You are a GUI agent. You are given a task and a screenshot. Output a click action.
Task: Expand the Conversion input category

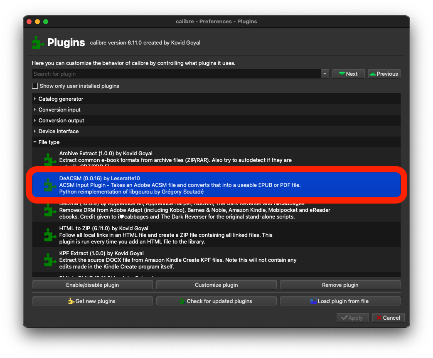pyautogui.click(x=35, y=109)
